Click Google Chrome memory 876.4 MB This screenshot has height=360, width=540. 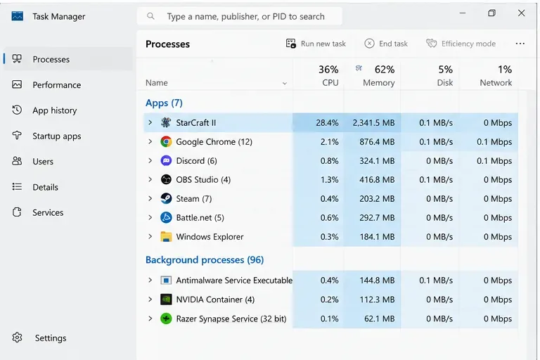pyautogui.click(x=377, y=141)
